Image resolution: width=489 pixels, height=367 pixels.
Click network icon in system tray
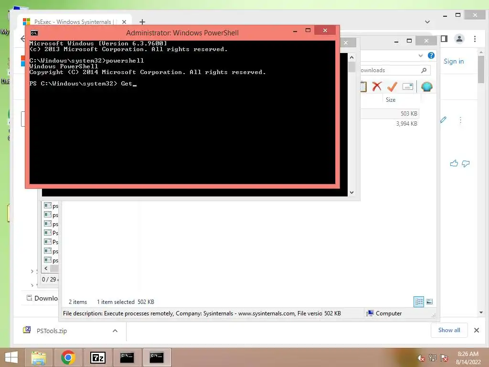433,358
